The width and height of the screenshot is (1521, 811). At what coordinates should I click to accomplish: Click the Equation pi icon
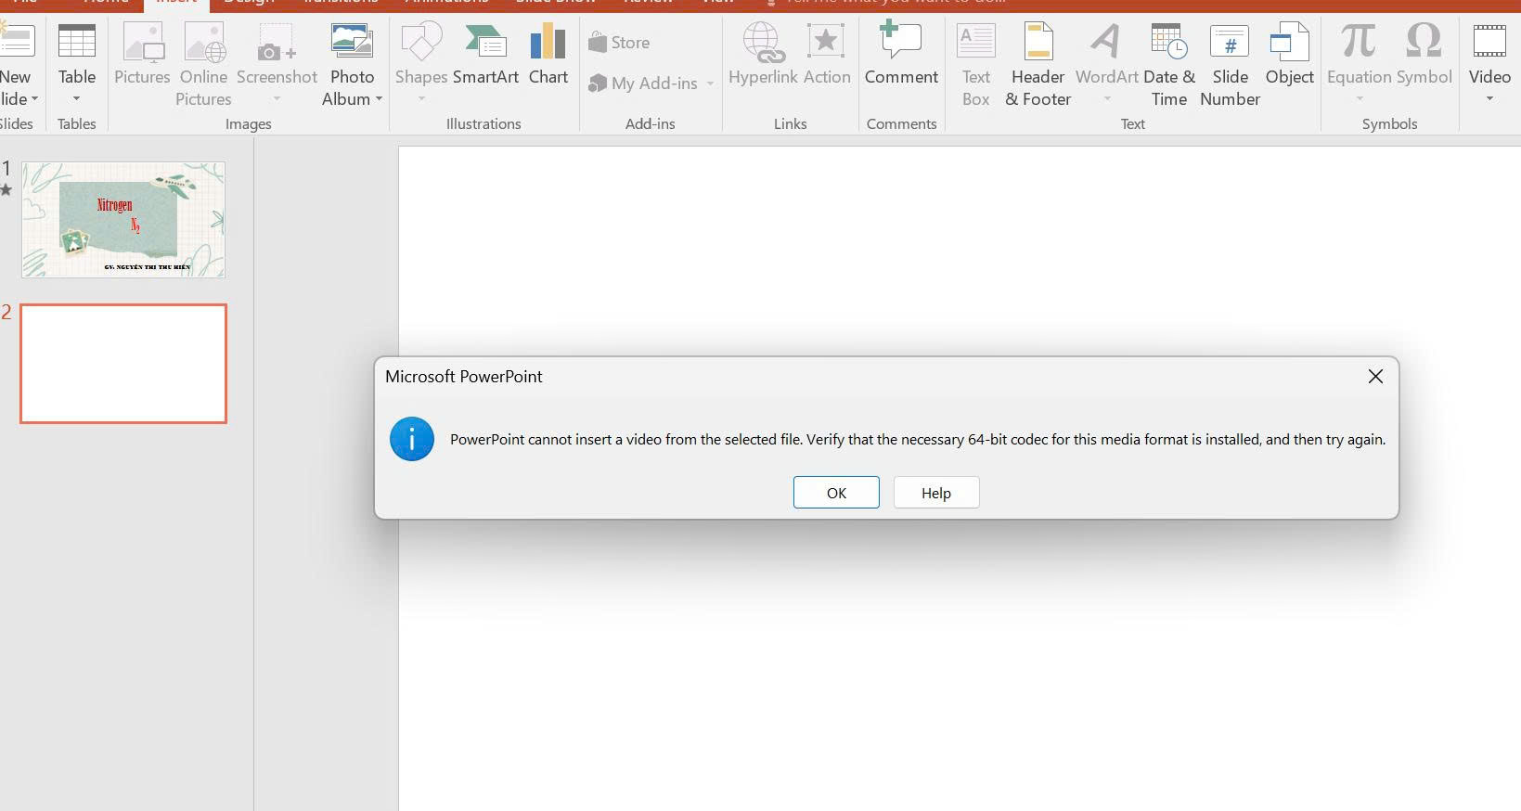[1359, 41]
